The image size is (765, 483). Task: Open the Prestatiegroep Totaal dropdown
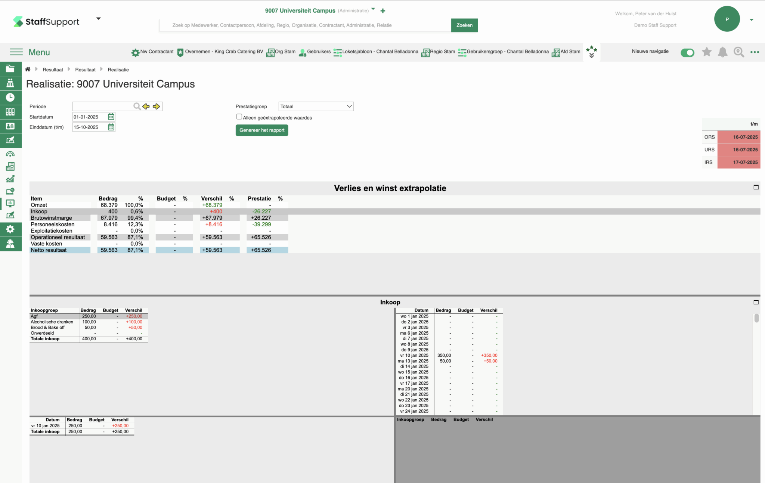[x=316, y=106]
